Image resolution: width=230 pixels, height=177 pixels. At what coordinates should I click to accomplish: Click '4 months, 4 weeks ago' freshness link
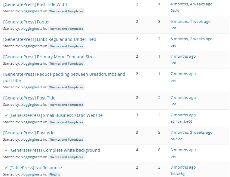pyautogui.click(x=192, y=4)
